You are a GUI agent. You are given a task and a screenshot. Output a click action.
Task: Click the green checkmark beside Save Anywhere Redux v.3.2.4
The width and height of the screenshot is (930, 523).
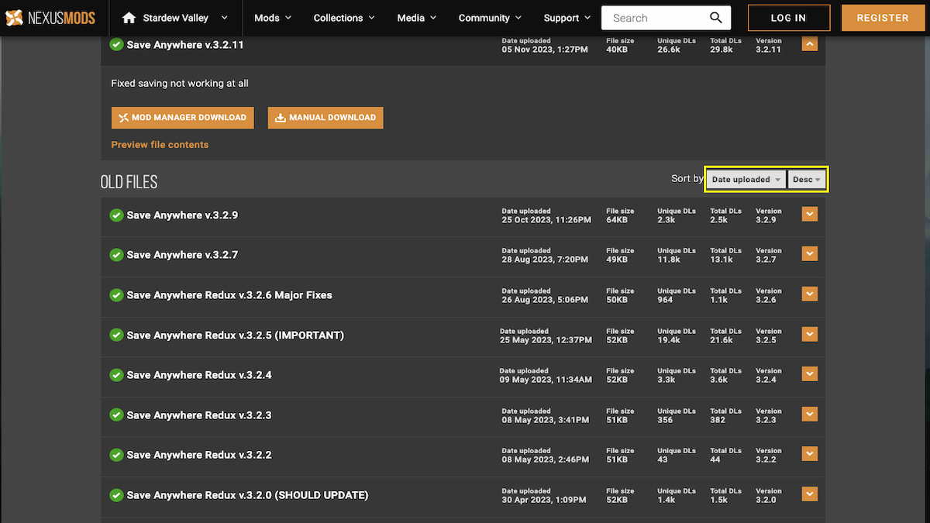click(x=116, y=376)
